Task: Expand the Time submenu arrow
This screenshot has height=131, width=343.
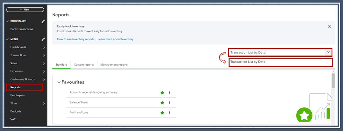Action: pyautogui.click(x=44, y=103)
